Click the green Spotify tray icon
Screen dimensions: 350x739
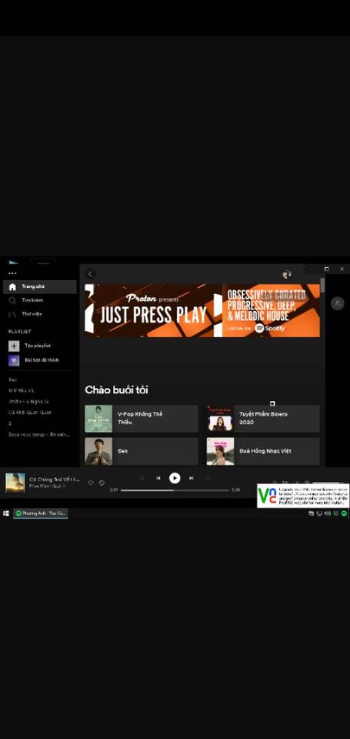point(344,513)
